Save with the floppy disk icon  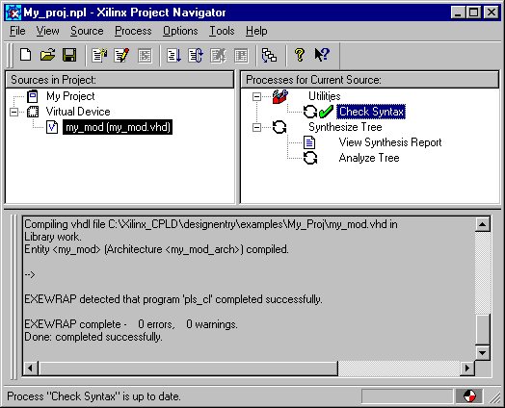pos(69,55)
